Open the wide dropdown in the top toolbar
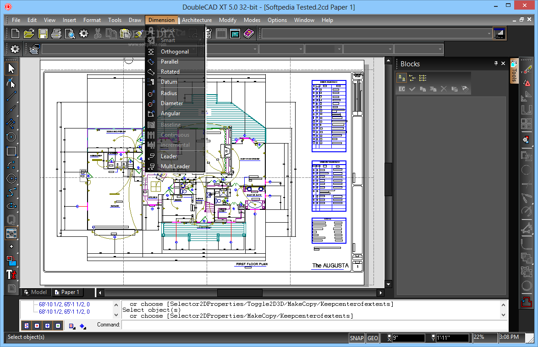538x347 pixels. click(x=377, y=33)
